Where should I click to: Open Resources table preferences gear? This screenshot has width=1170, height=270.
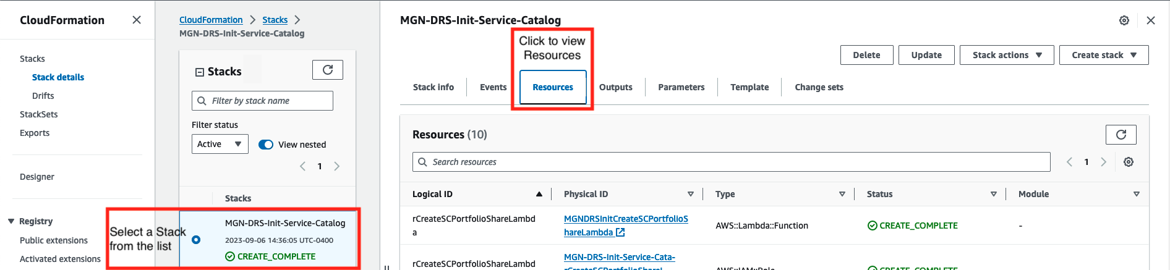coord(1129,162)
